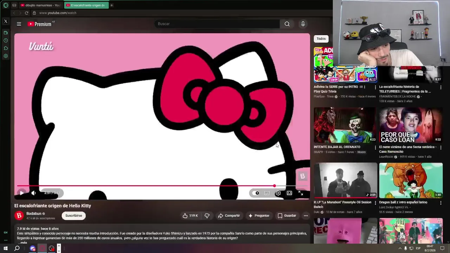Click the magnifier search button
The height and width of the screenshot is (253, 450).
[x=287, y=24]
